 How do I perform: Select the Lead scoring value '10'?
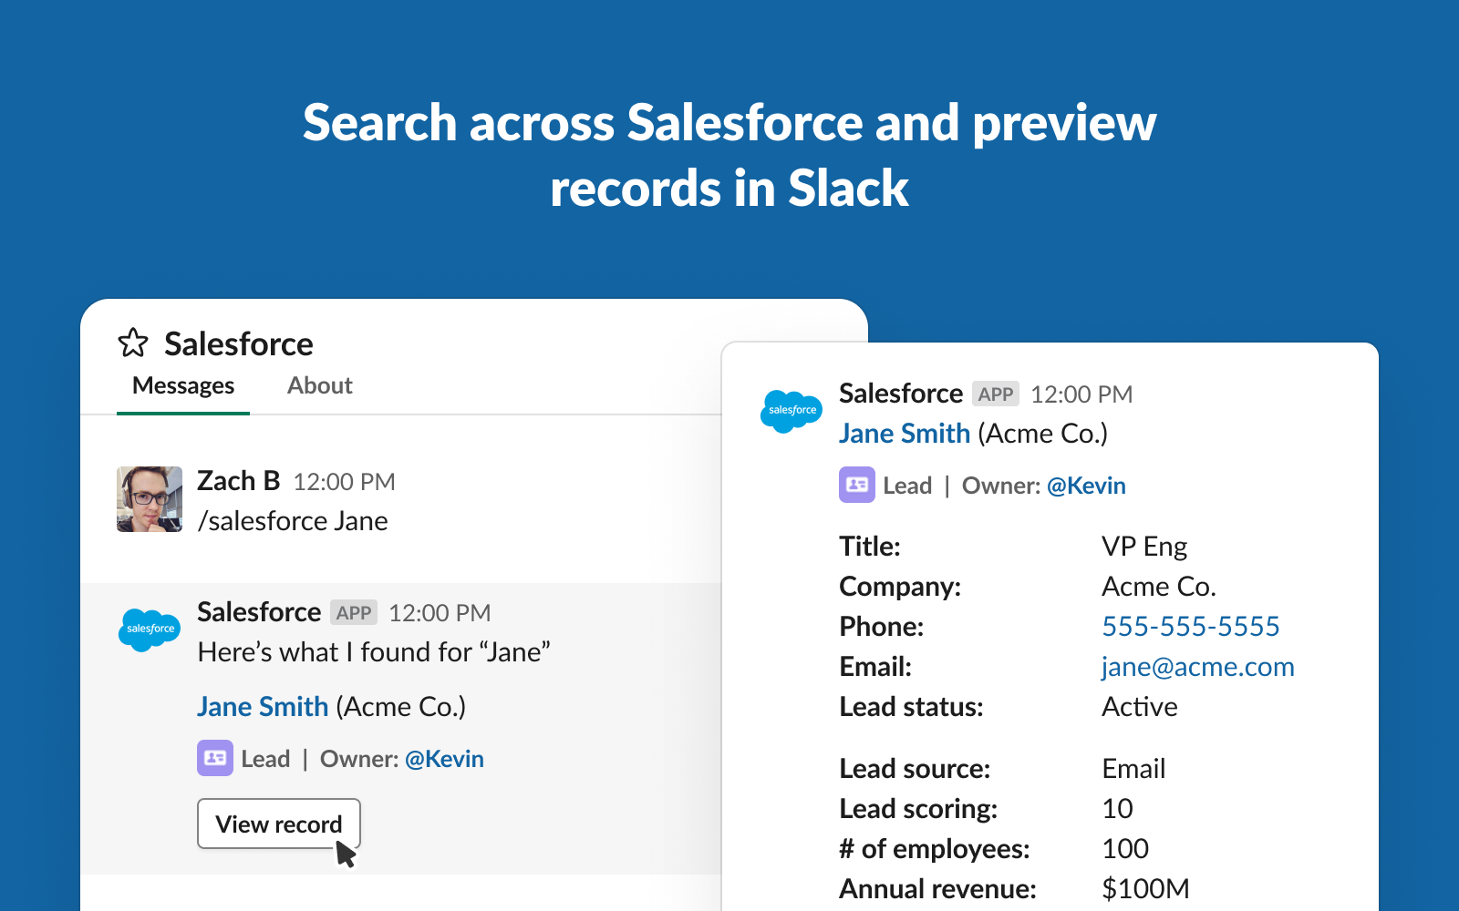pyautogui.click(x=1118, y=809)
